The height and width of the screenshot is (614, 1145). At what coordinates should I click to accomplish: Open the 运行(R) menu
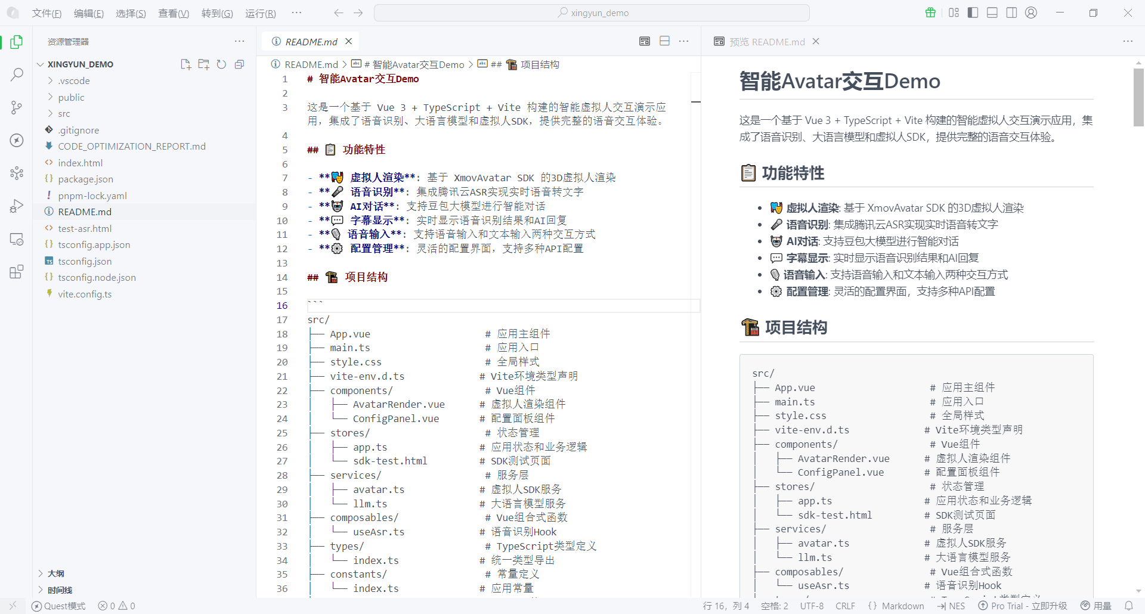click(x=261, y=13)
